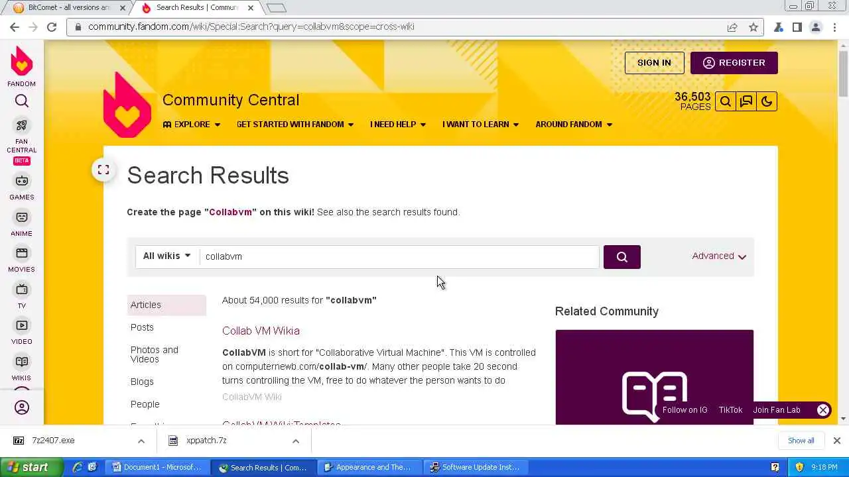Select the Articles filter
This screenshot has width=849, height=477.
pyautogui.click(x=166, y=305)
